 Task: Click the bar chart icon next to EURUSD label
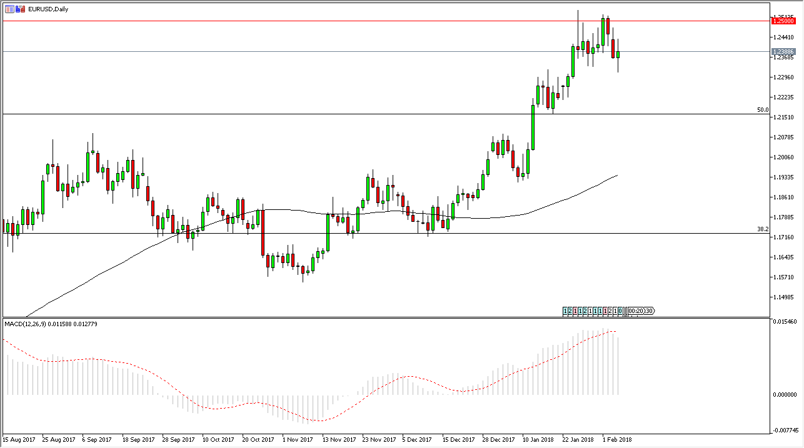[x=21, y=9]
